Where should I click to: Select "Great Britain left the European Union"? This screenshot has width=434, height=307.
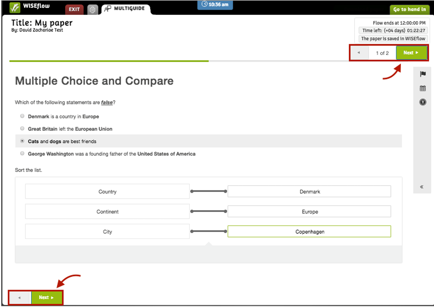pyautogui.click(x=22, y=129)
